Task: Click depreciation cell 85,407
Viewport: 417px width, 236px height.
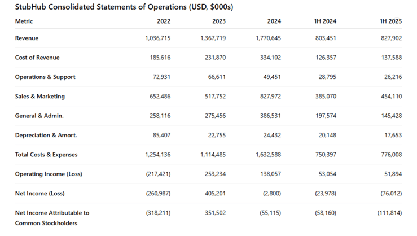Action: pos(161,135)
